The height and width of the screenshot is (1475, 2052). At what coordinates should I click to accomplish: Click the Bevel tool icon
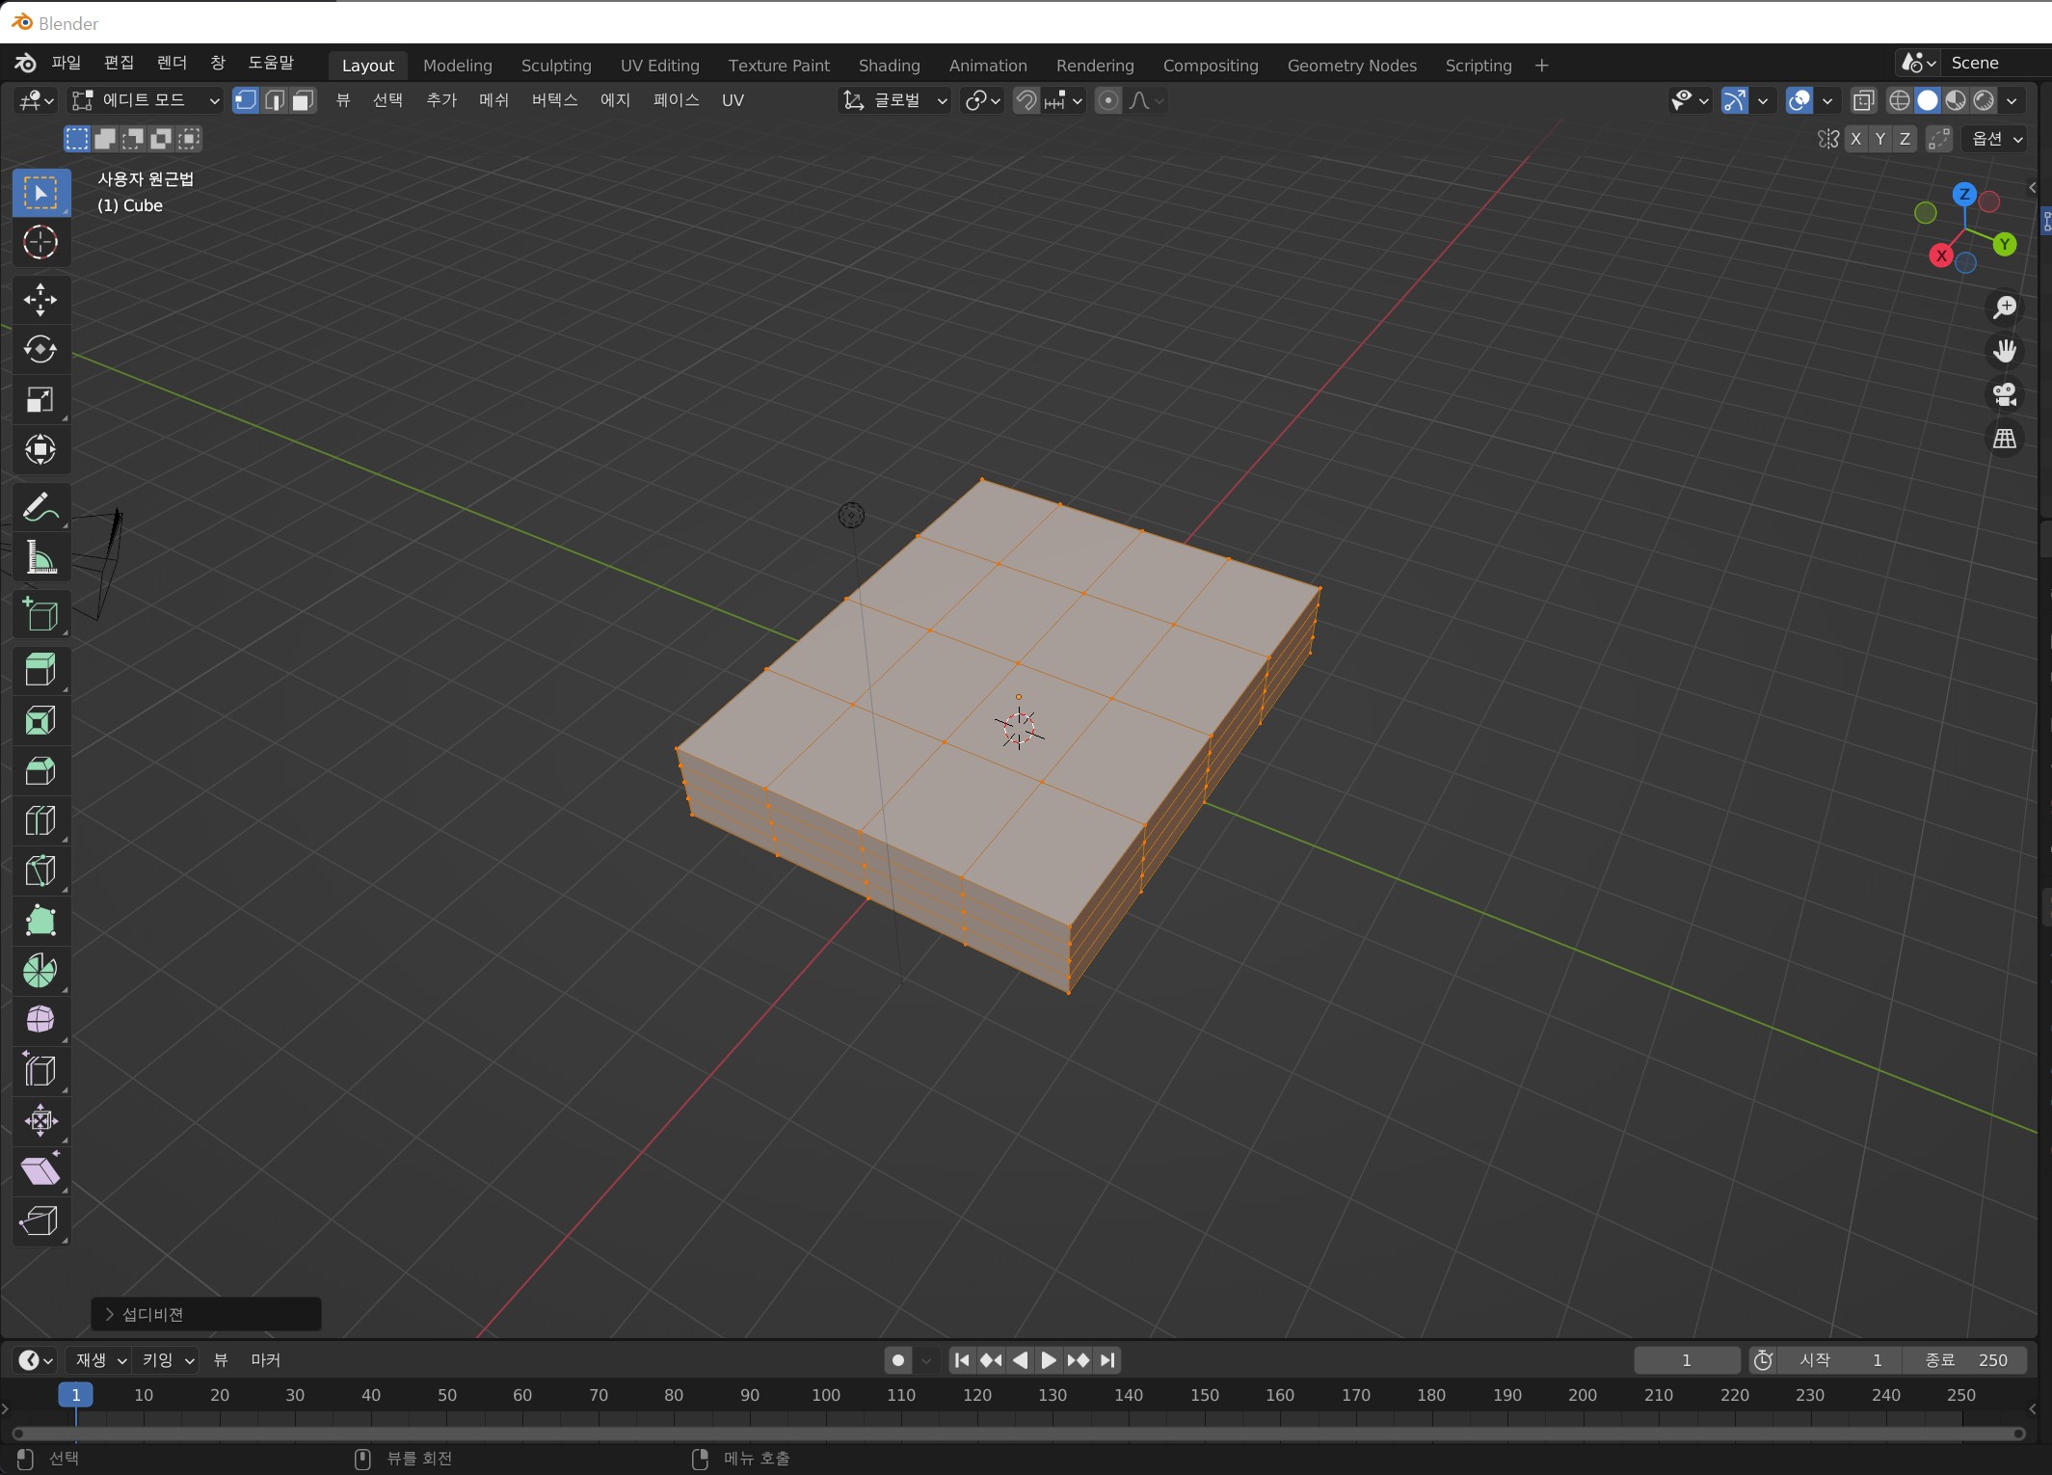(x=40, y=770)
